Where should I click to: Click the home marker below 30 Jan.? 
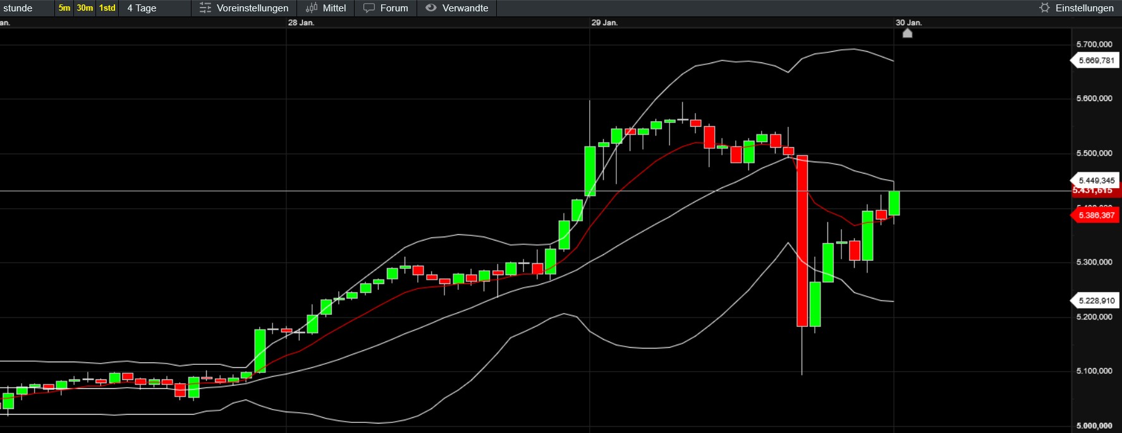pos(907,33)
